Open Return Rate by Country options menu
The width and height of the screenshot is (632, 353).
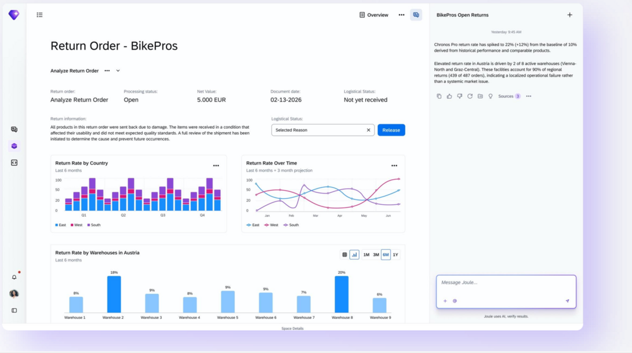coord(216,166)
